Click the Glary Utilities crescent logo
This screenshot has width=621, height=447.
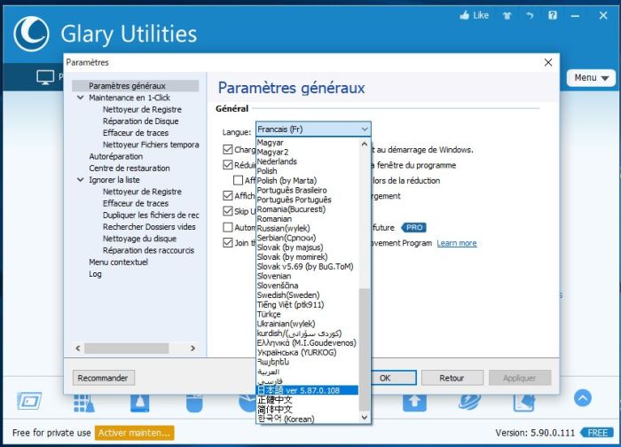point(33,34)
